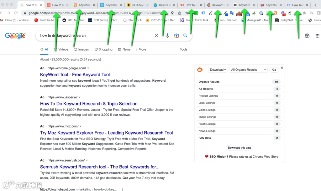This screenshot has height=191, width=321.
Task: Switch to the Videos search tab
Action: coord(61,49)
